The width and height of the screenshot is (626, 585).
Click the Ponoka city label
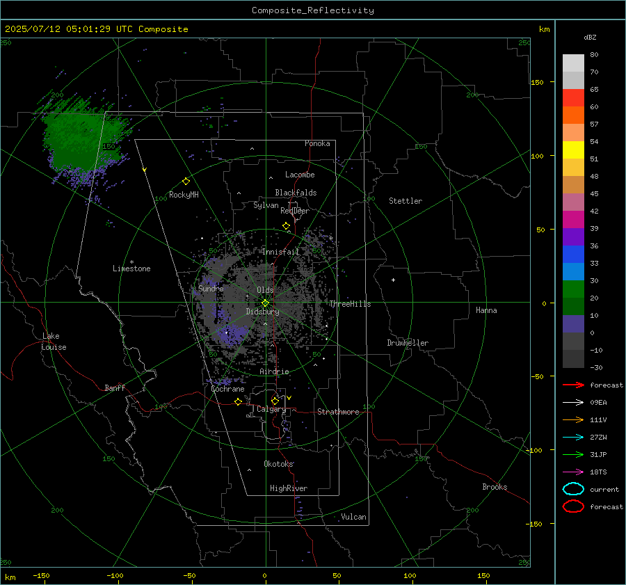(x=317, y=143)
